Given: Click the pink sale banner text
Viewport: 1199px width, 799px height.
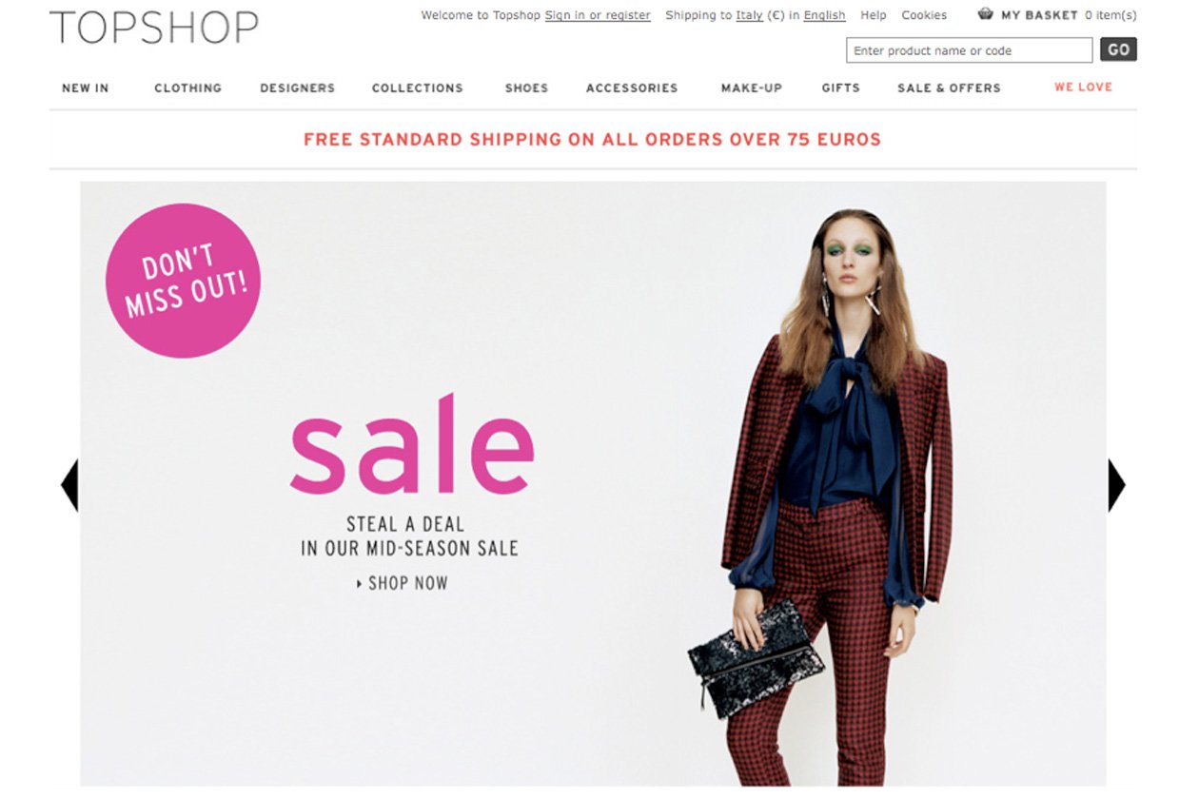Looking at the screenshot, I should click(412, 445).
